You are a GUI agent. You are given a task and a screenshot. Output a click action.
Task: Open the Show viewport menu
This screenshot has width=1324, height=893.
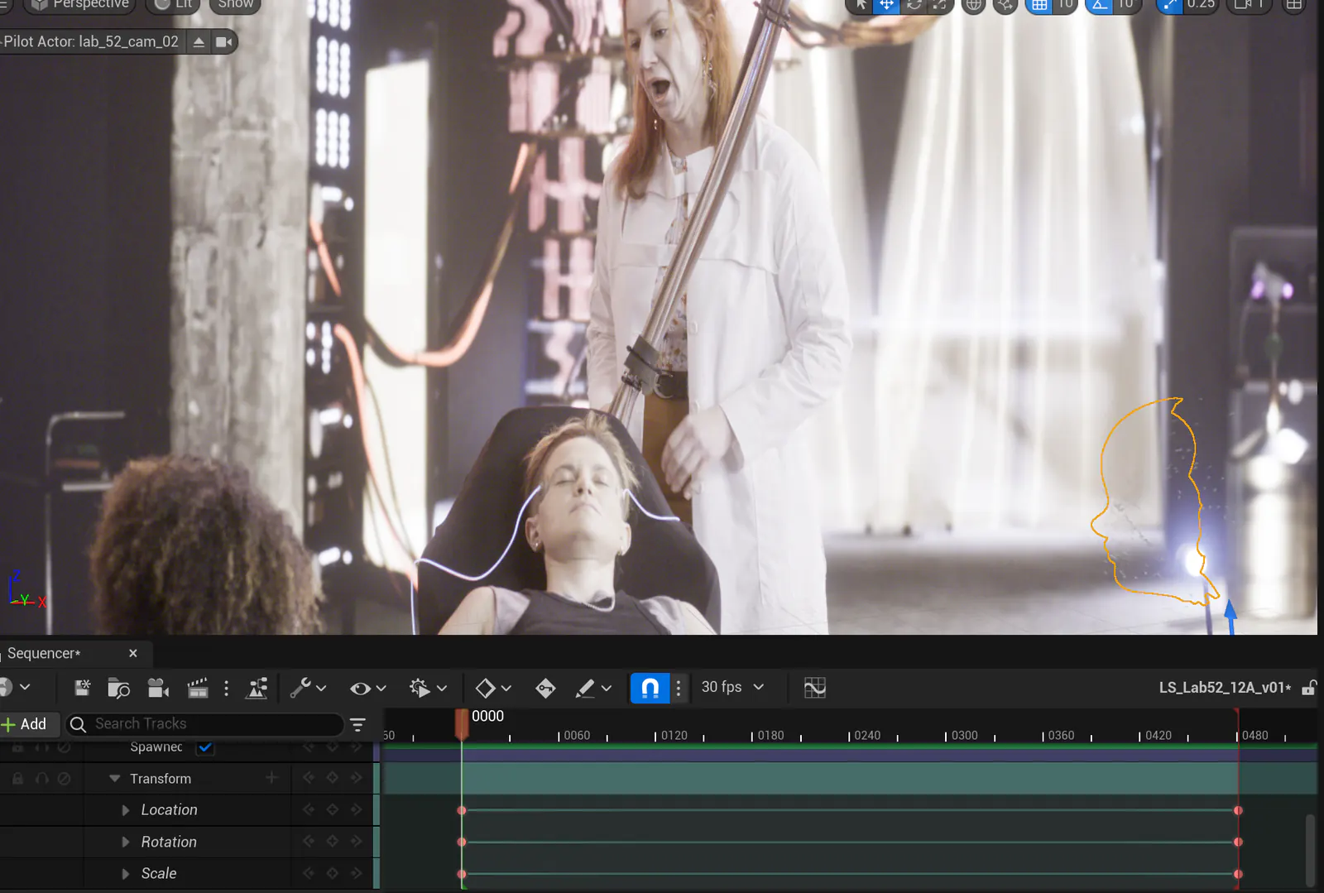(x=235, y=5)
